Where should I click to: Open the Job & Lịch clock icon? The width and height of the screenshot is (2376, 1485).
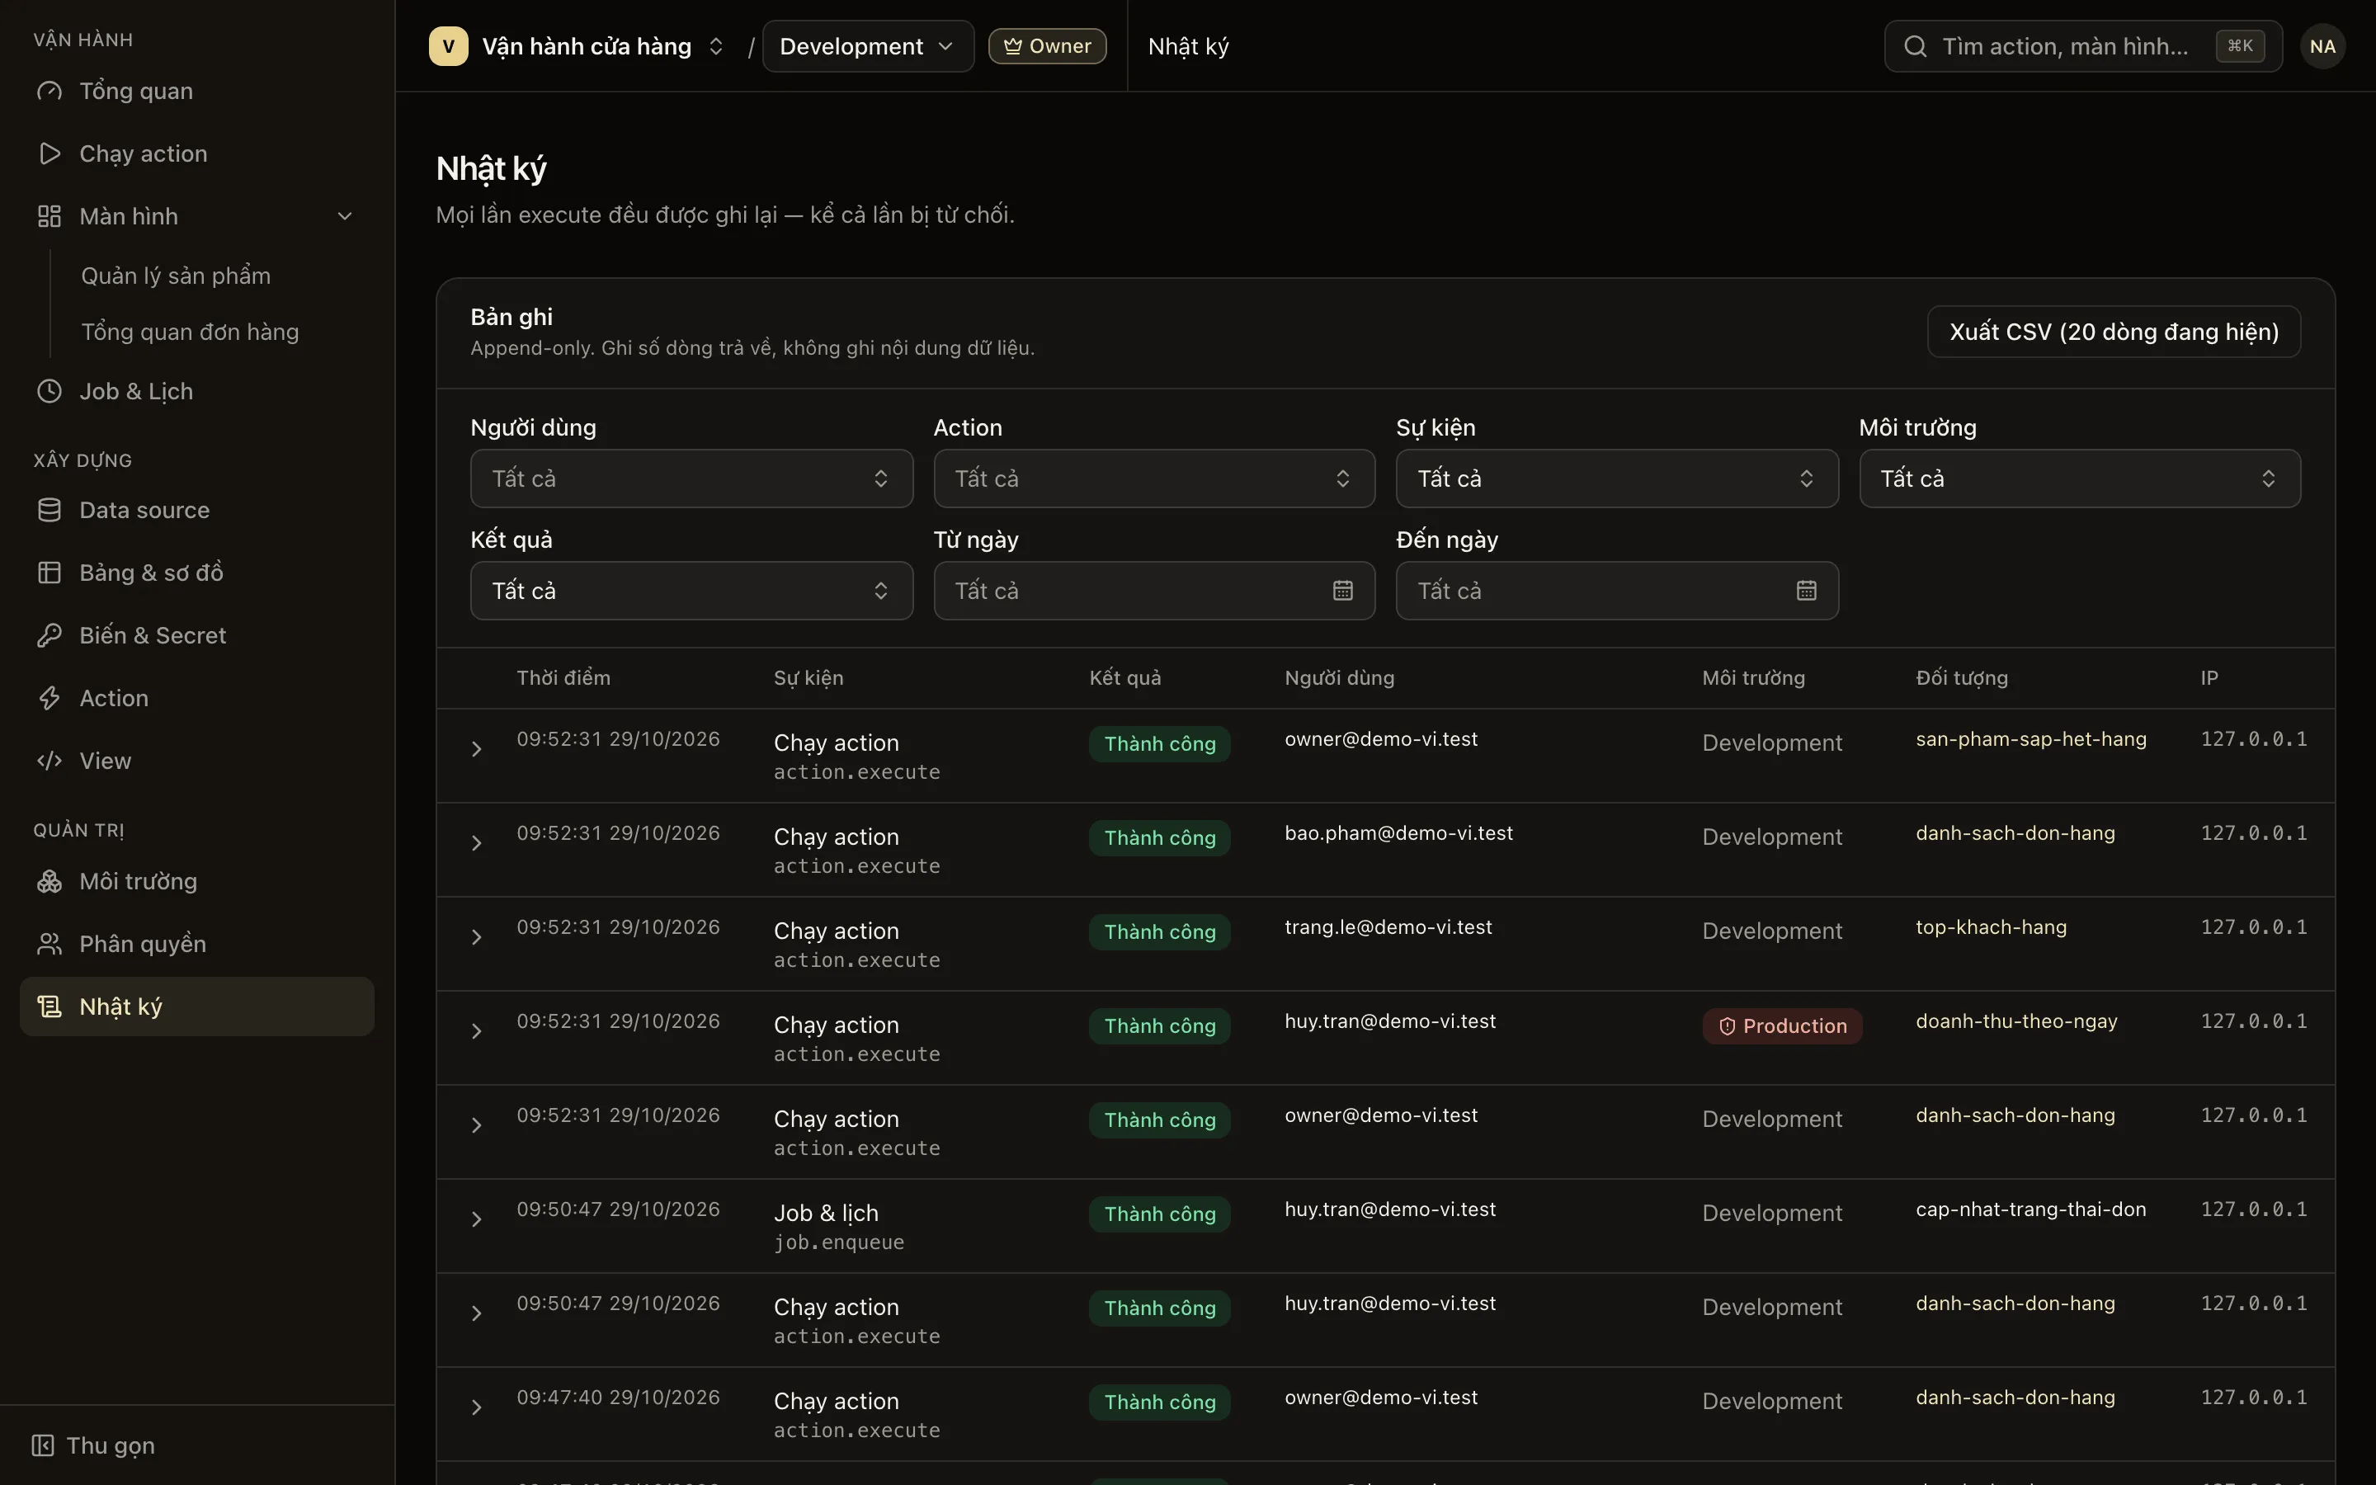49,392
